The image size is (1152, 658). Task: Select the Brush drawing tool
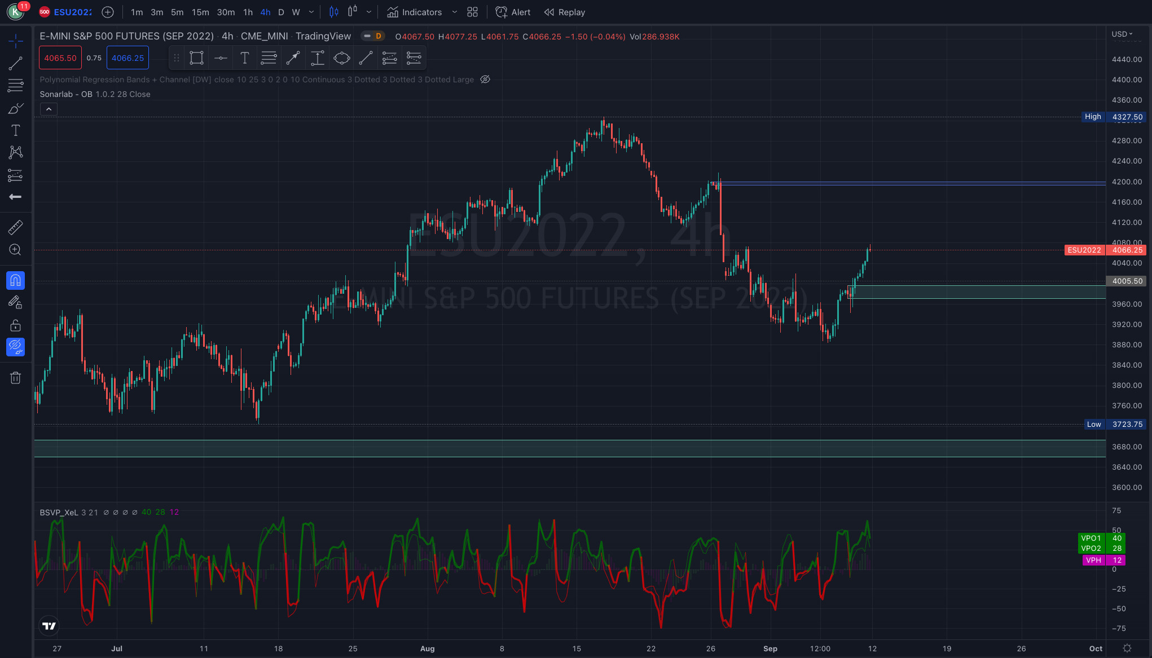click(x=15, y=108)
